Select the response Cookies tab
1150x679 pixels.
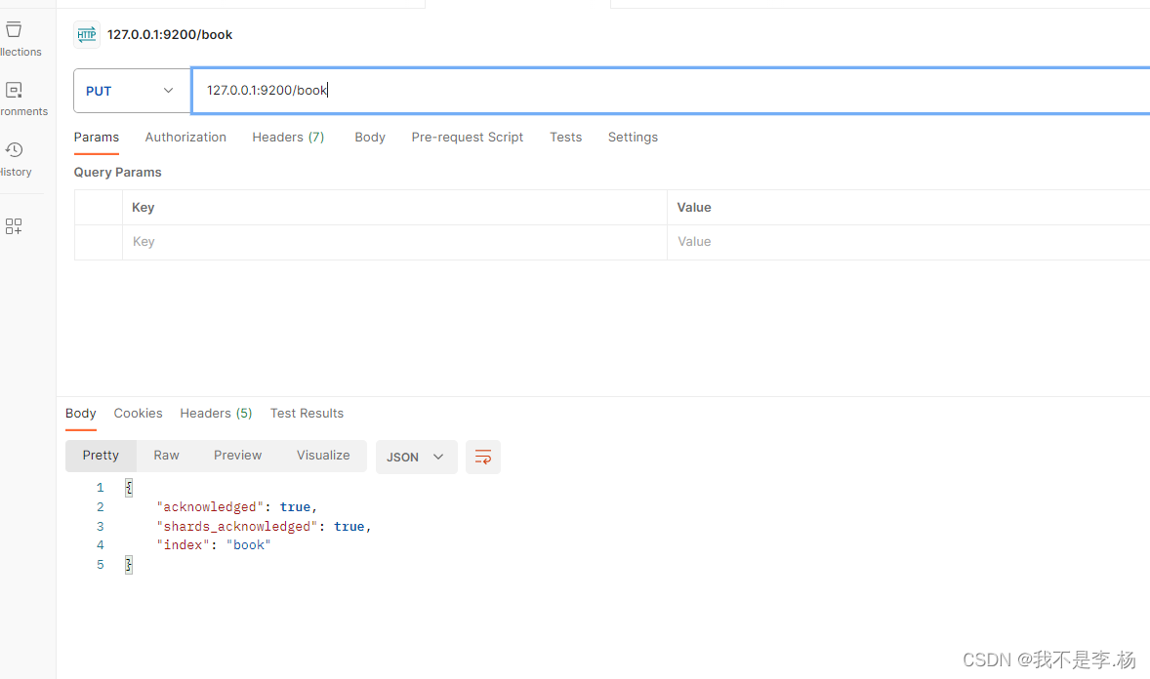(138, 413)
